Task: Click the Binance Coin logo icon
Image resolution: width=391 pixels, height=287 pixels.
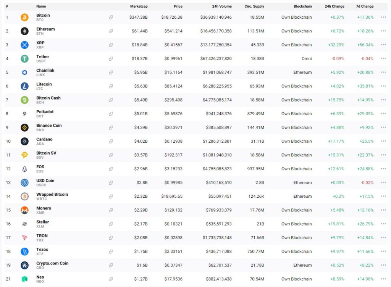Action: (24, 127)
